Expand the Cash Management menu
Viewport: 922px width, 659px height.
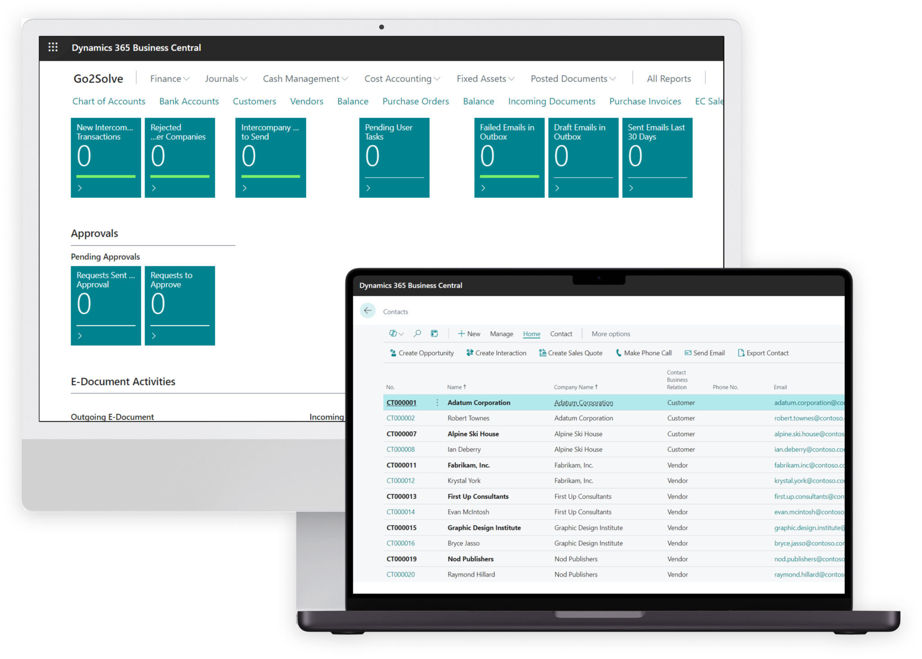(305, 79)
